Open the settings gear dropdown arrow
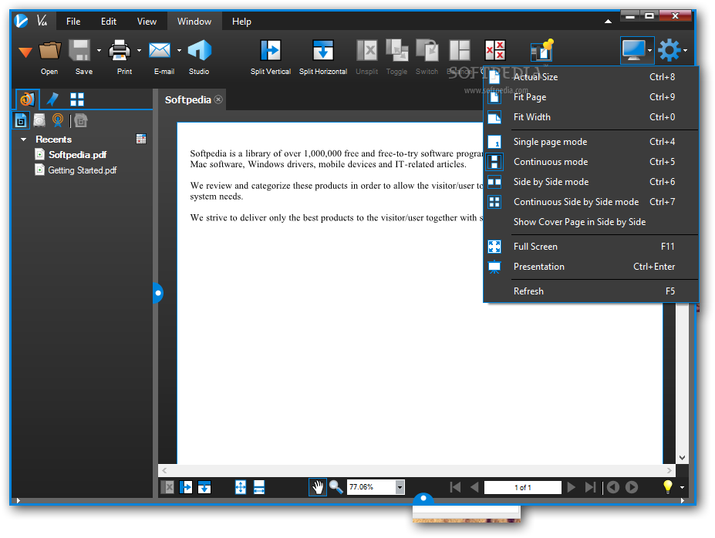 point(686,51)
